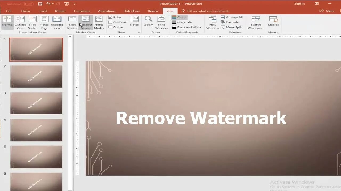Click Move Split

[231, 27]
